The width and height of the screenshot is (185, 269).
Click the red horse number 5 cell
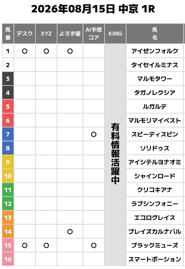point(8,107)
